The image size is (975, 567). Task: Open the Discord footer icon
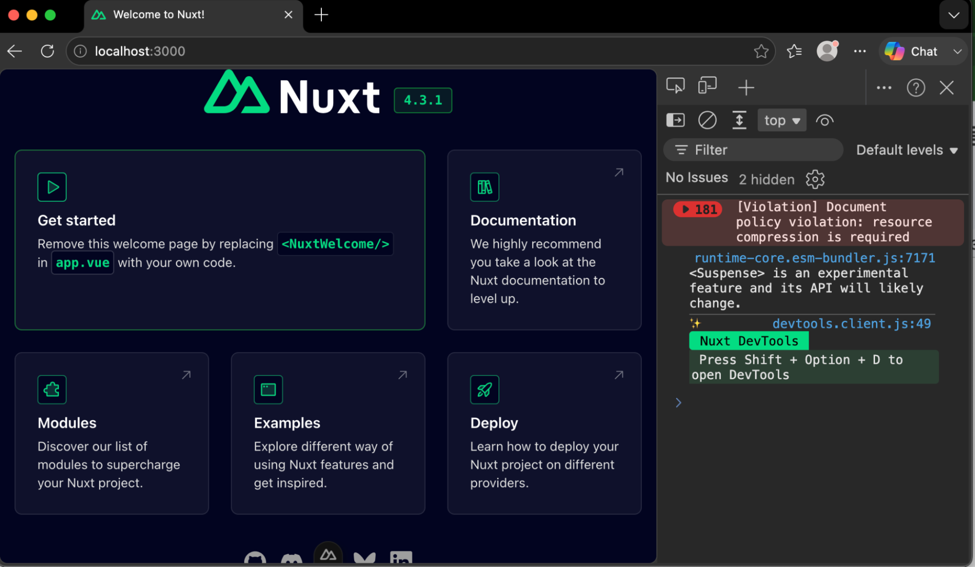[292, 558]
